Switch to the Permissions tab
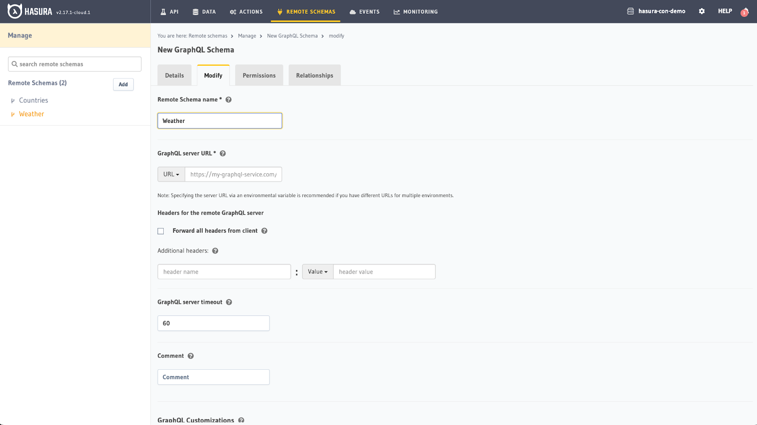The width and height of the screenshot is (757, 425). click(x=259, y=76)
